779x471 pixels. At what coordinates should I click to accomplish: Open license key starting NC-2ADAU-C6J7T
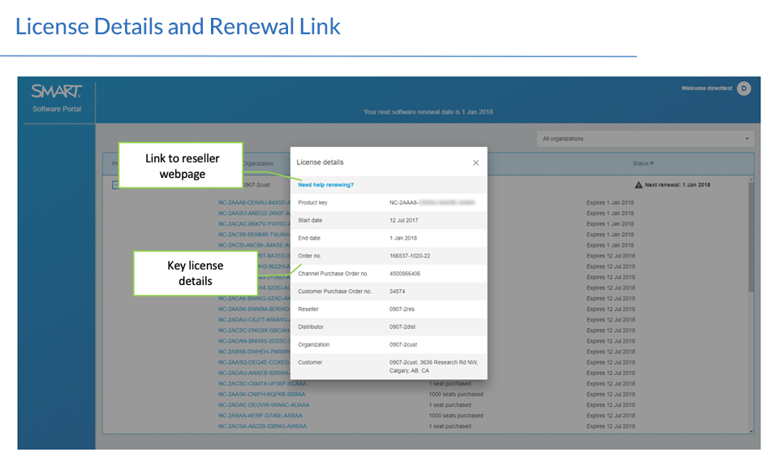(x=254, y=320)
